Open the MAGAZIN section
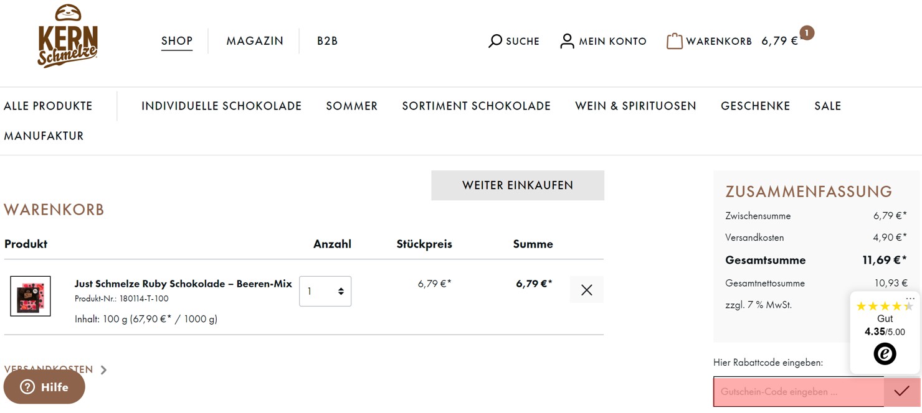Image resolution: width=922 pixels, height=413 pixels. pyautogui.click(x=255, y=41)
